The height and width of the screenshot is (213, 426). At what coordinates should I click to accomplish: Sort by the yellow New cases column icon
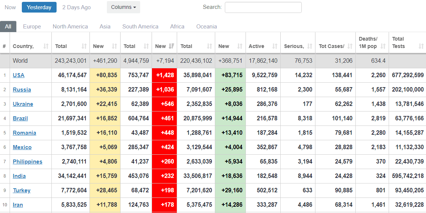[x=115, y=46]
